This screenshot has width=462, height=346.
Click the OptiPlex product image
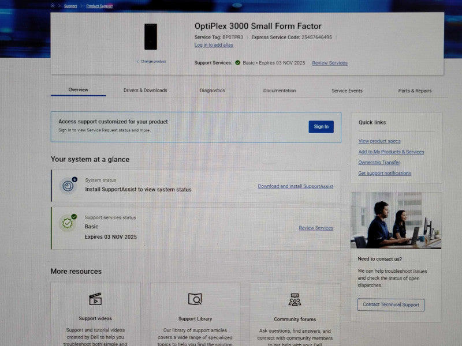151,37
